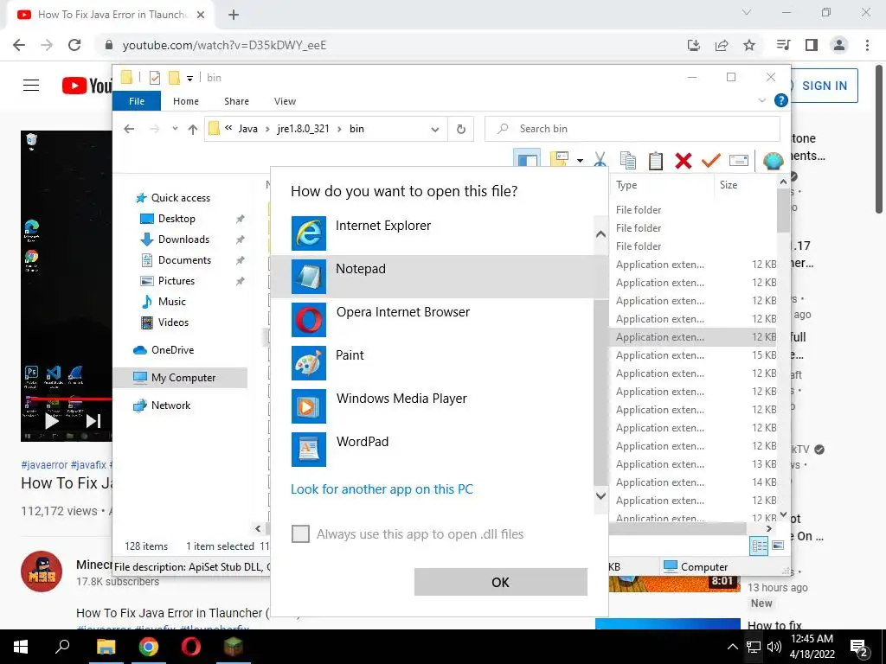The image size is (886, 664).
Task: Go up one folder level in Explorer
Action: click(x=193, y=130)
